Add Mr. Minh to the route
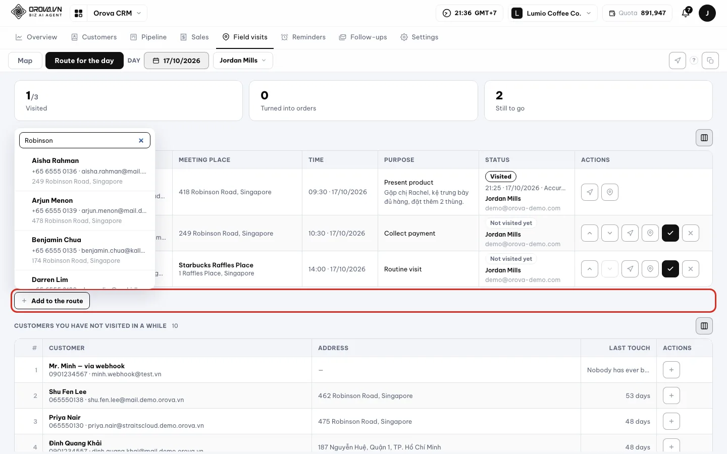 [671, 370]
